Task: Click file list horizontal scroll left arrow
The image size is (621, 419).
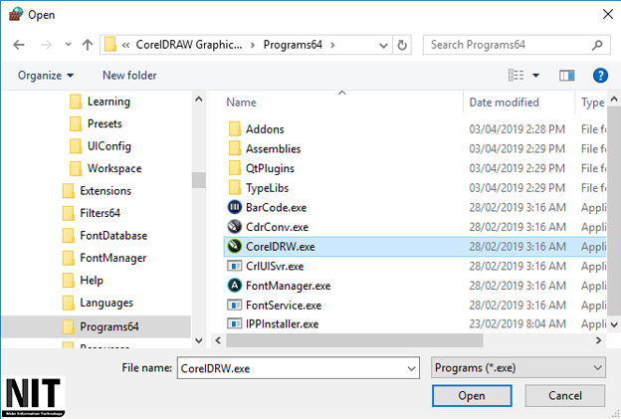Action: point(218,340)
